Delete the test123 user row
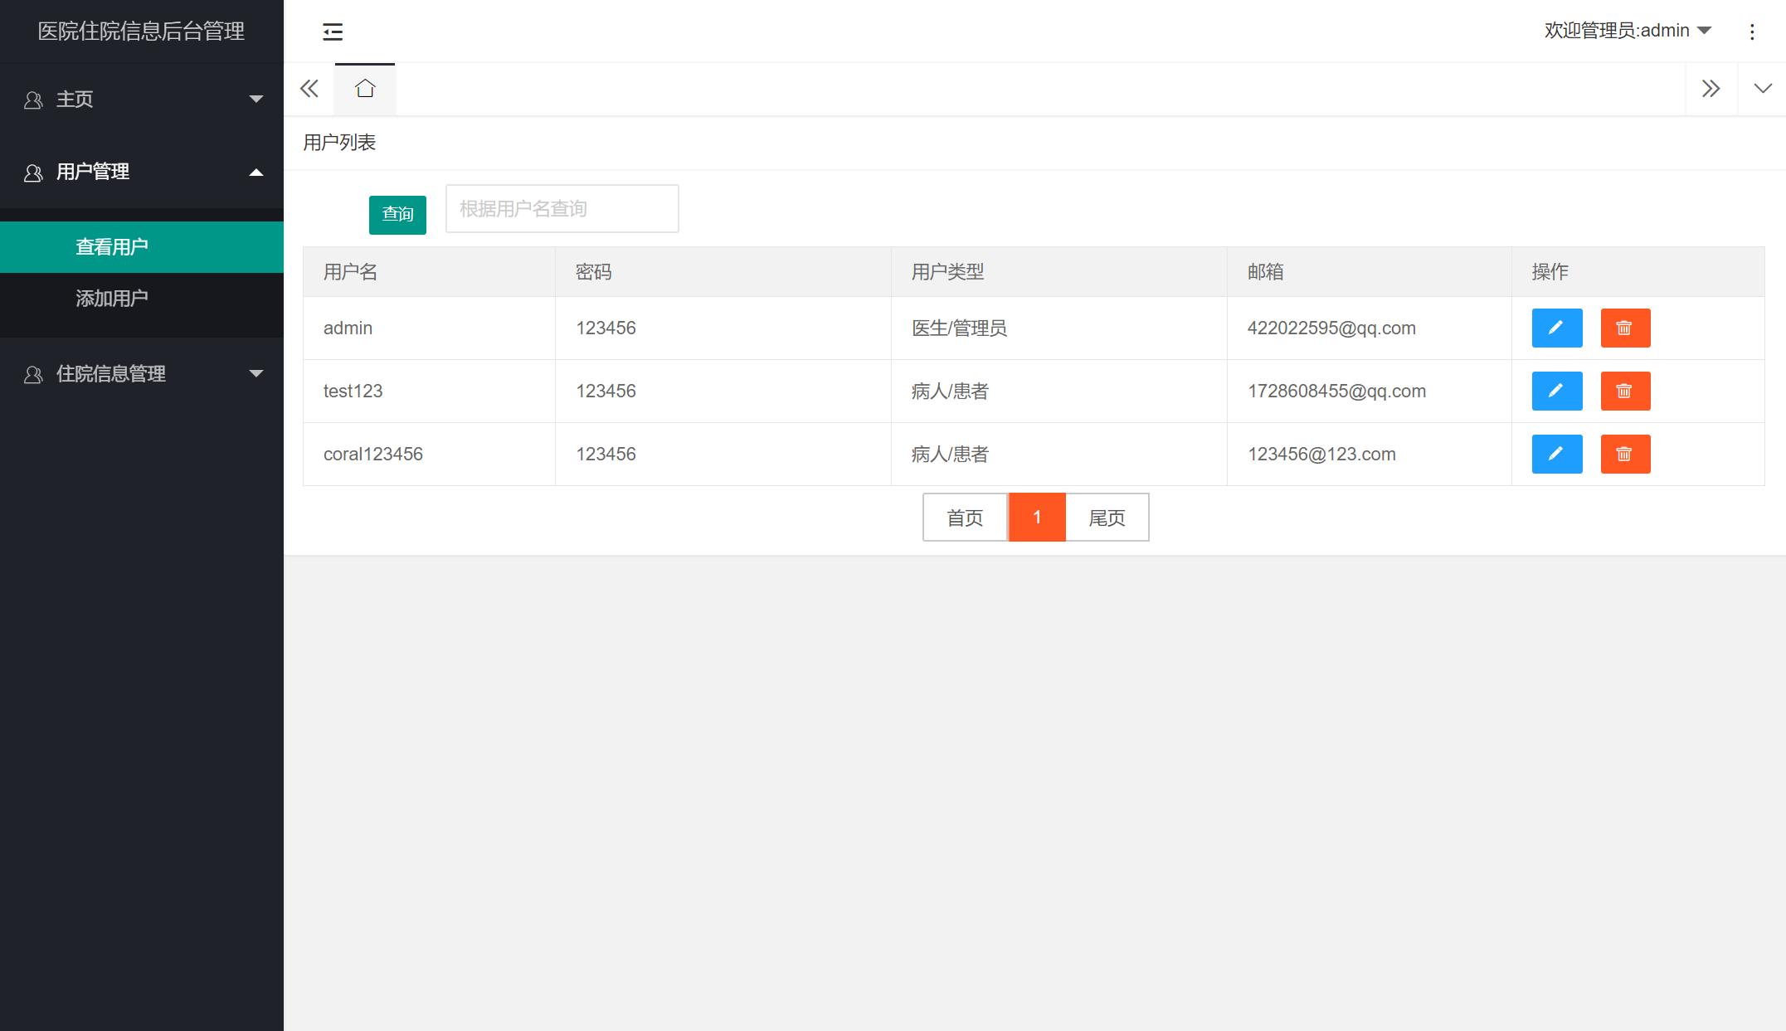This screenshot has width=1786, height=1031. tap(1625, 391)
